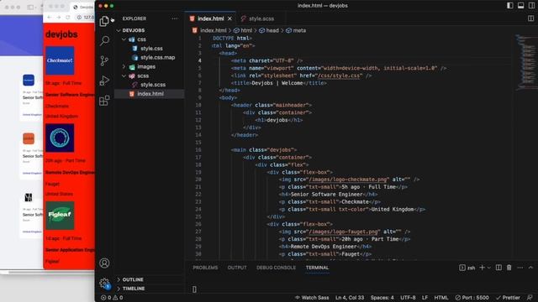The image size is (538, 302).
Task: Kill the terminal with trash icon
Action: point(509,268)
